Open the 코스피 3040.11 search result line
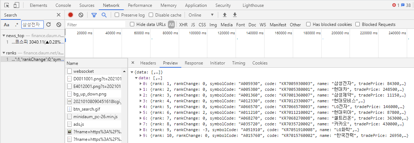The height and width of the screenshot is (143, 414). point(32,42)
